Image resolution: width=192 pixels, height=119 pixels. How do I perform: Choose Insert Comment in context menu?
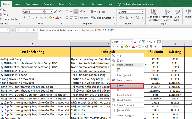(127, 105)
